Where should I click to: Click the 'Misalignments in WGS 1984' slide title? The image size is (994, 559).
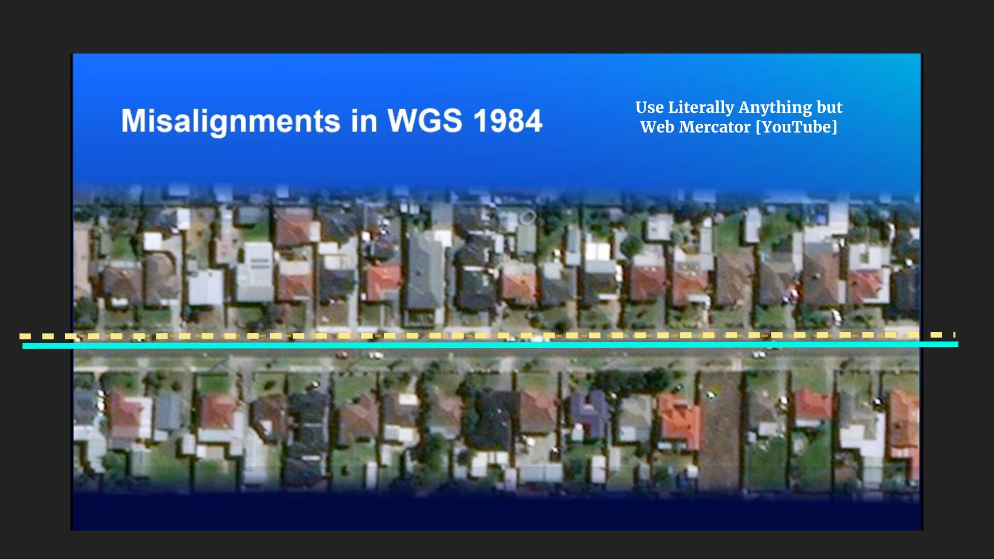pyautogui.click(x=331, y=121)
